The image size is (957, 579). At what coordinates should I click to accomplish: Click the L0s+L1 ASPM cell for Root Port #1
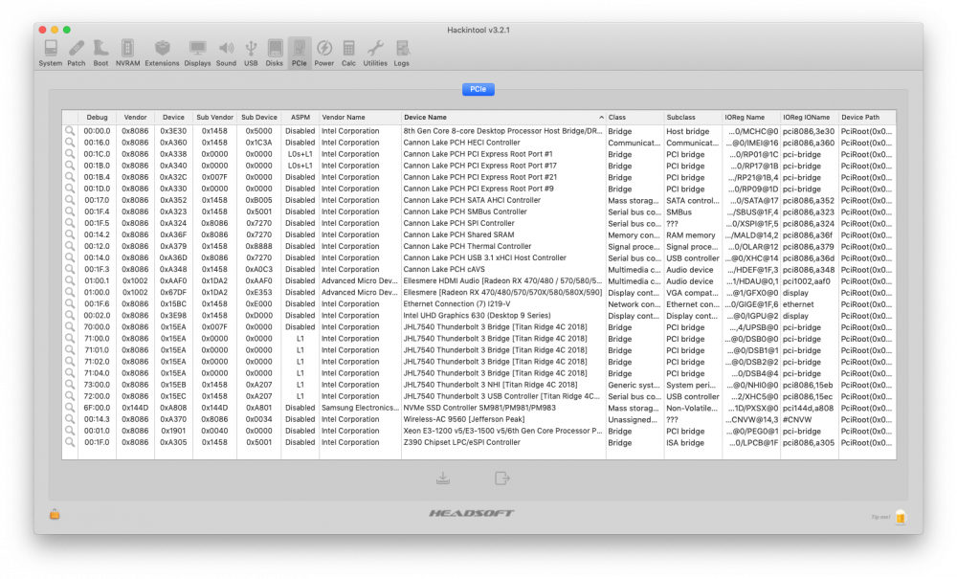pos(300,154)
